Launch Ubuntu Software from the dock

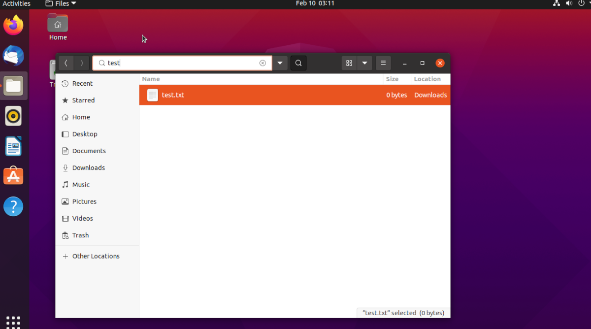[x=13, y=176]
